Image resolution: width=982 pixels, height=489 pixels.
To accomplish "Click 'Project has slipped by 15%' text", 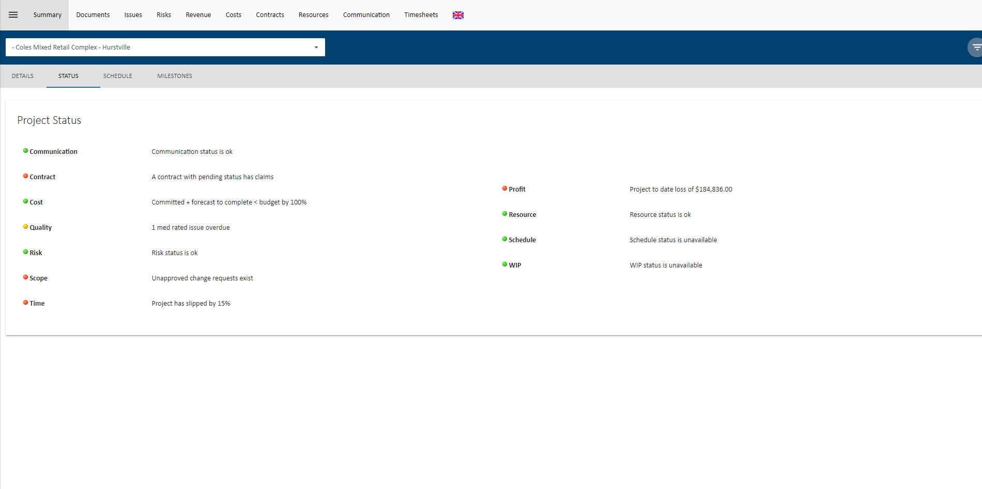I will coord(191,304).
